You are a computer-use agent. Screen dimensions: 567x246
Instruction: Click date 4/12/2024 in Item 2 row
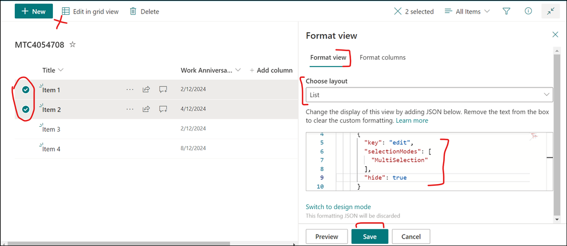(193, 109)
